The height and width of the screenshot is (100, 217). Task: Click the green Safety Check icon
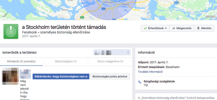click(x=11, y=31)
